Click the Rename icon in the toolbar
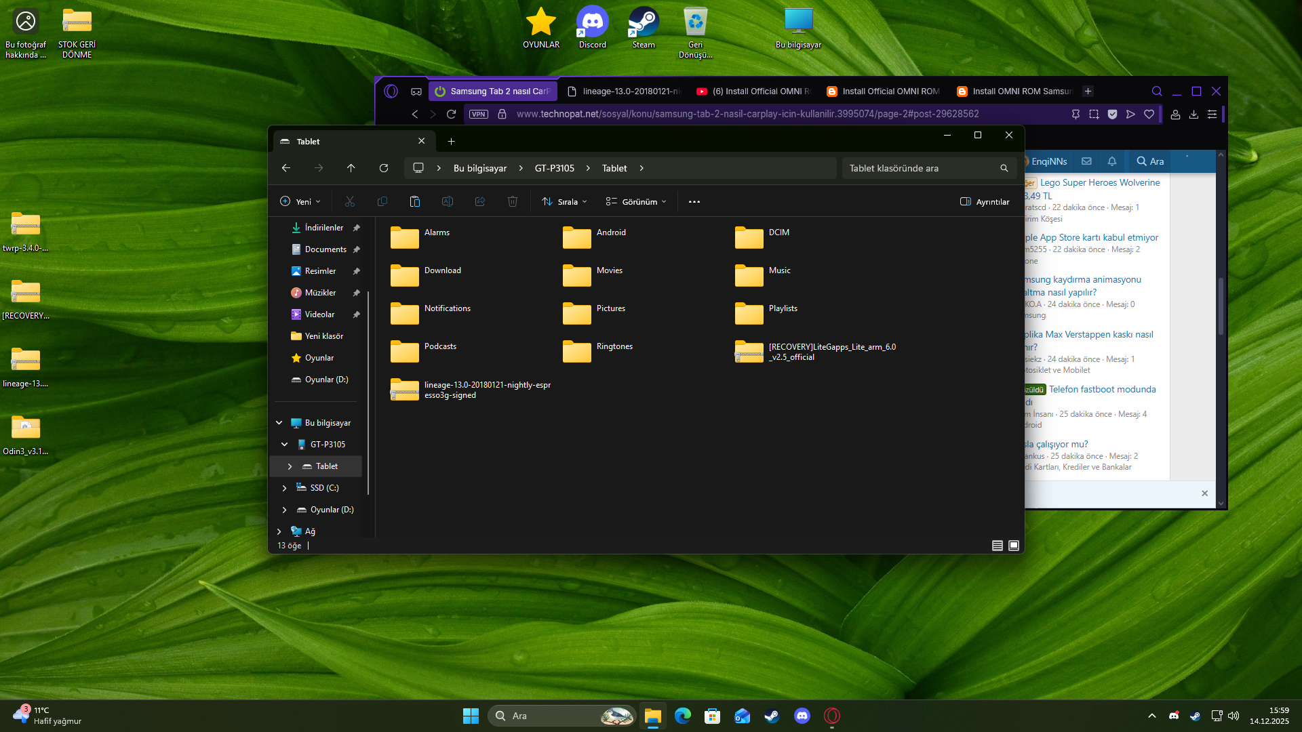 coord(448,201)
